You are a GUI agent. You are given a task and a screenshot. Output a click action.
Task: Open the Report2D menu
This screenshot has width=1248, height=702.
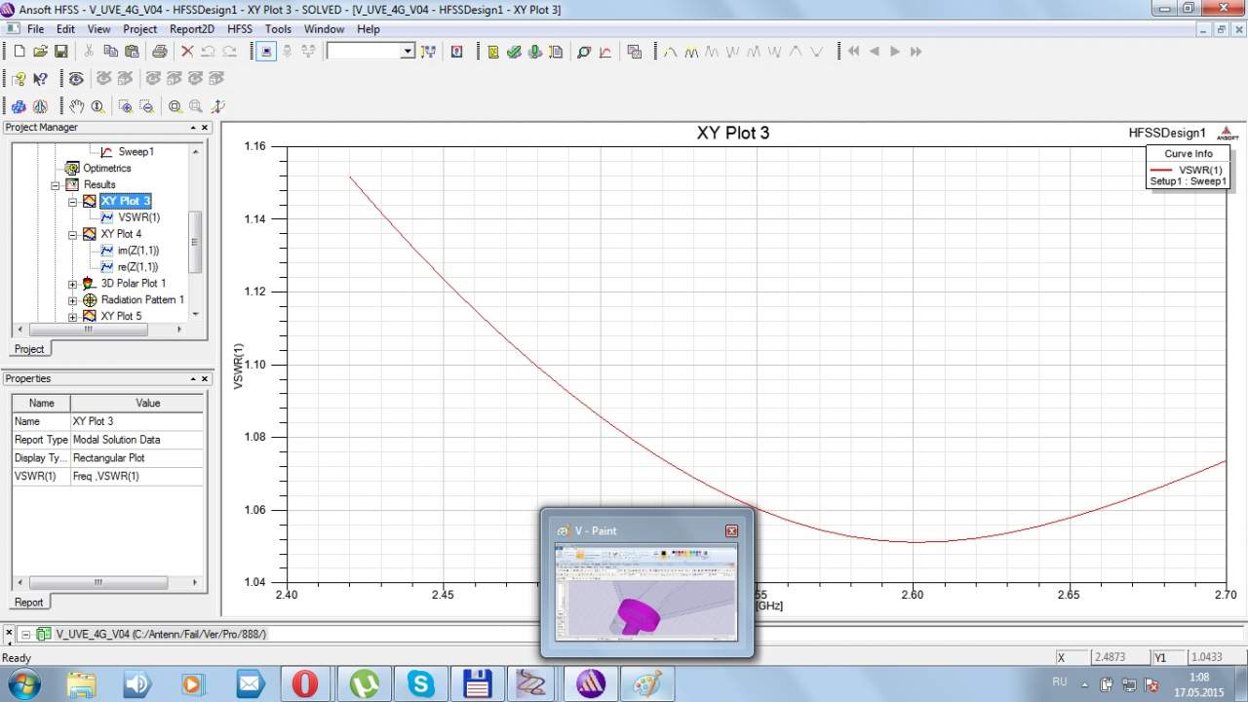[191, 29]
